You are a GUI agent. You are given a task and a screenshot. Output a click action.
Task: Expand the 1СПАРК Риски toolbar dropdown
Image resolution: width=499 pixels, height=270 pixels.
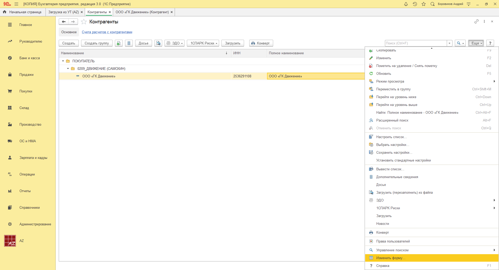(203, 43)
